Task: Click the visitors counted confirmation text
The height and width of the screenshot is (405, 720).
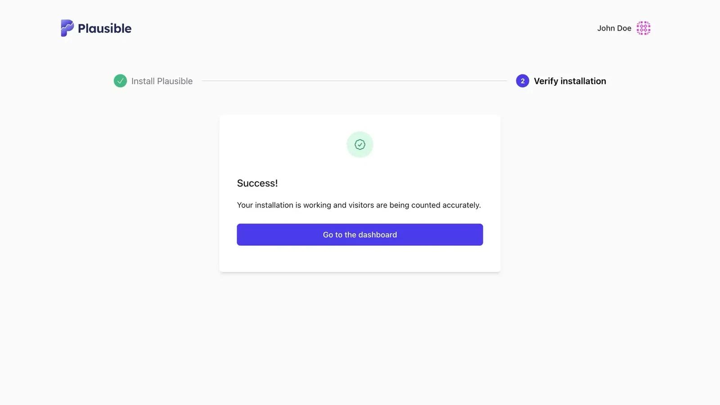Action: click(359, 205)
